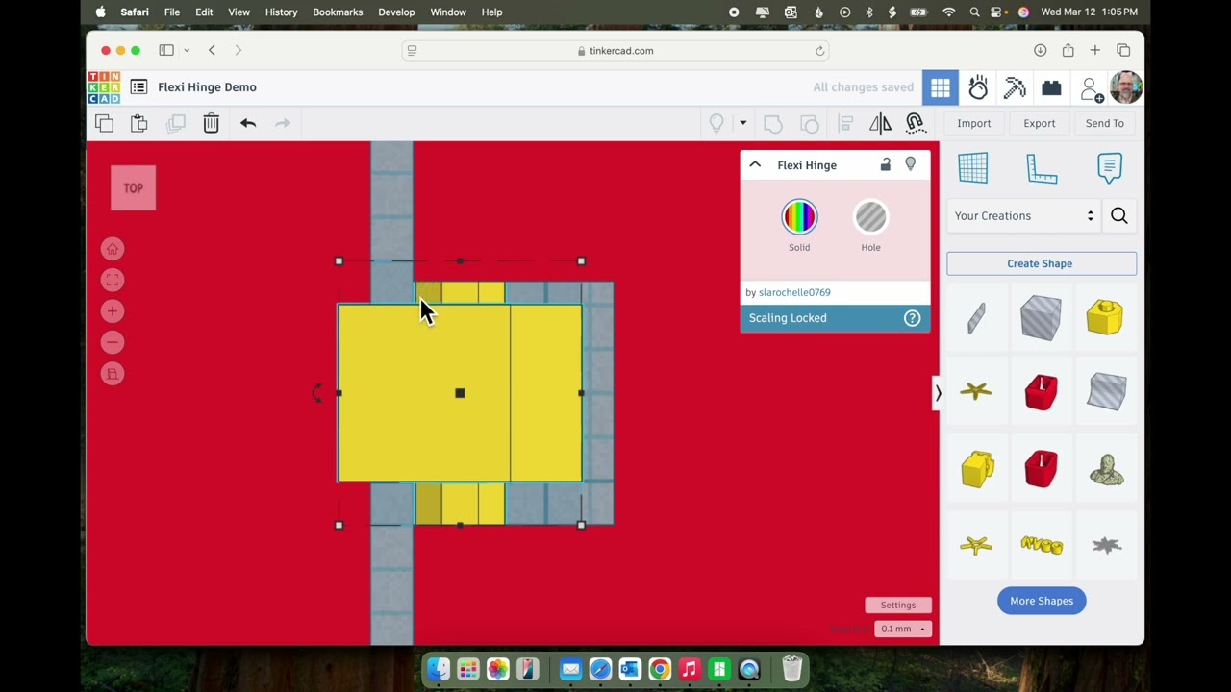Open the 0.1 mm snap grid dropdown

[903, 629]
